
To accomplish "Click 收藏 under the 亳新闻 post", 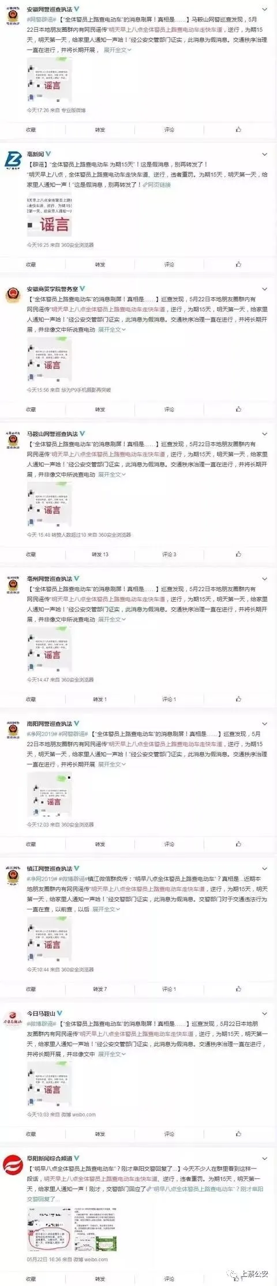I will pyautogui.click(x=31, y=264).
